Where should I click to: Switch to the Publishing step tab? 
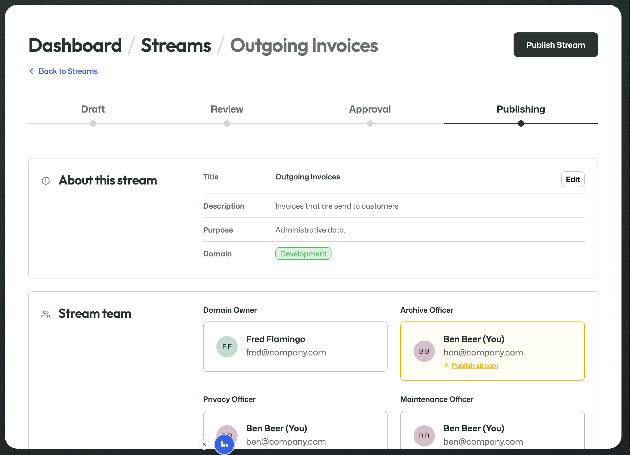(521, 109)
